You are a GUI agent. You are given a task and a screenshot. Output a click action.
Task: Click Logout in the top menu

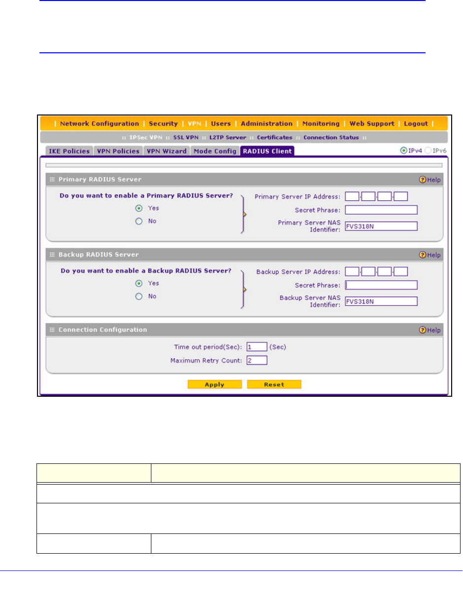pyautogui.click(x=416, y=124)
